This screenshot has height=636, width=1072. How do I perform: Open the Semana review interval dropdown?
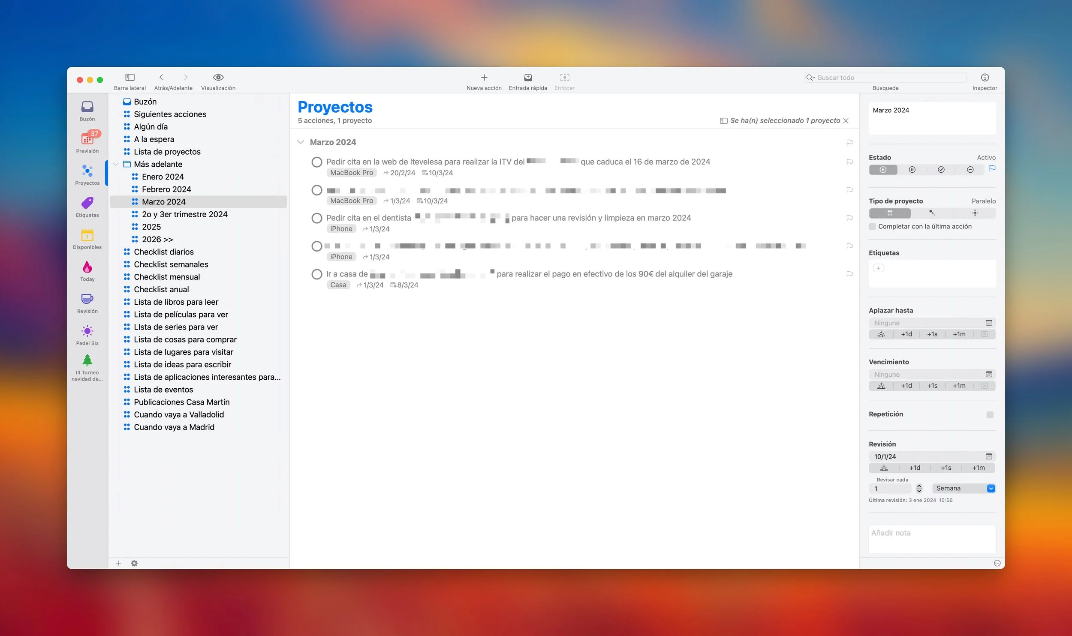pyautogui.click(x=991, y=488)
